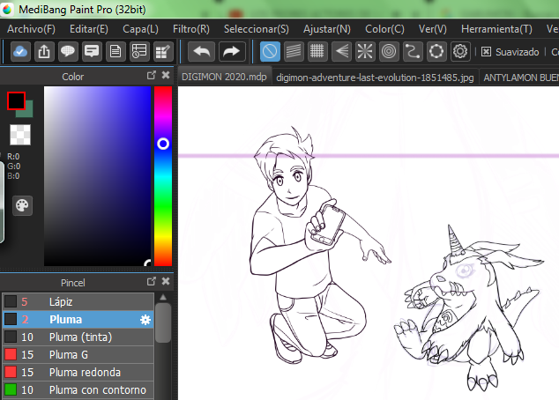Open Pluma brush settings gear

tap(145, 320)
